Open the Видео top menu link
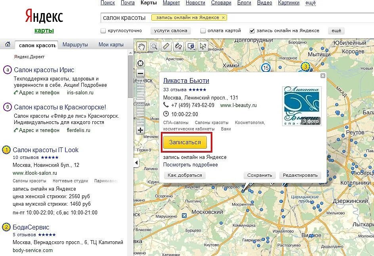 tap(265, 3)
